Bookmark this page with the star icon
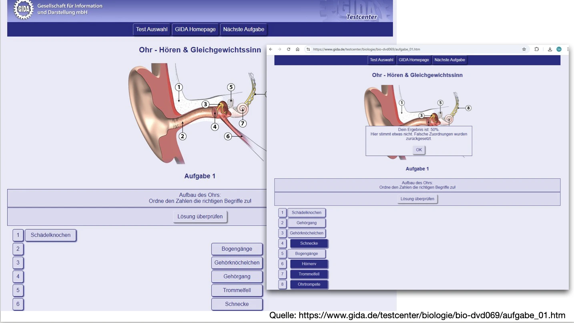The height and width of the screenshot is (323, 574). tap(524, 49)
